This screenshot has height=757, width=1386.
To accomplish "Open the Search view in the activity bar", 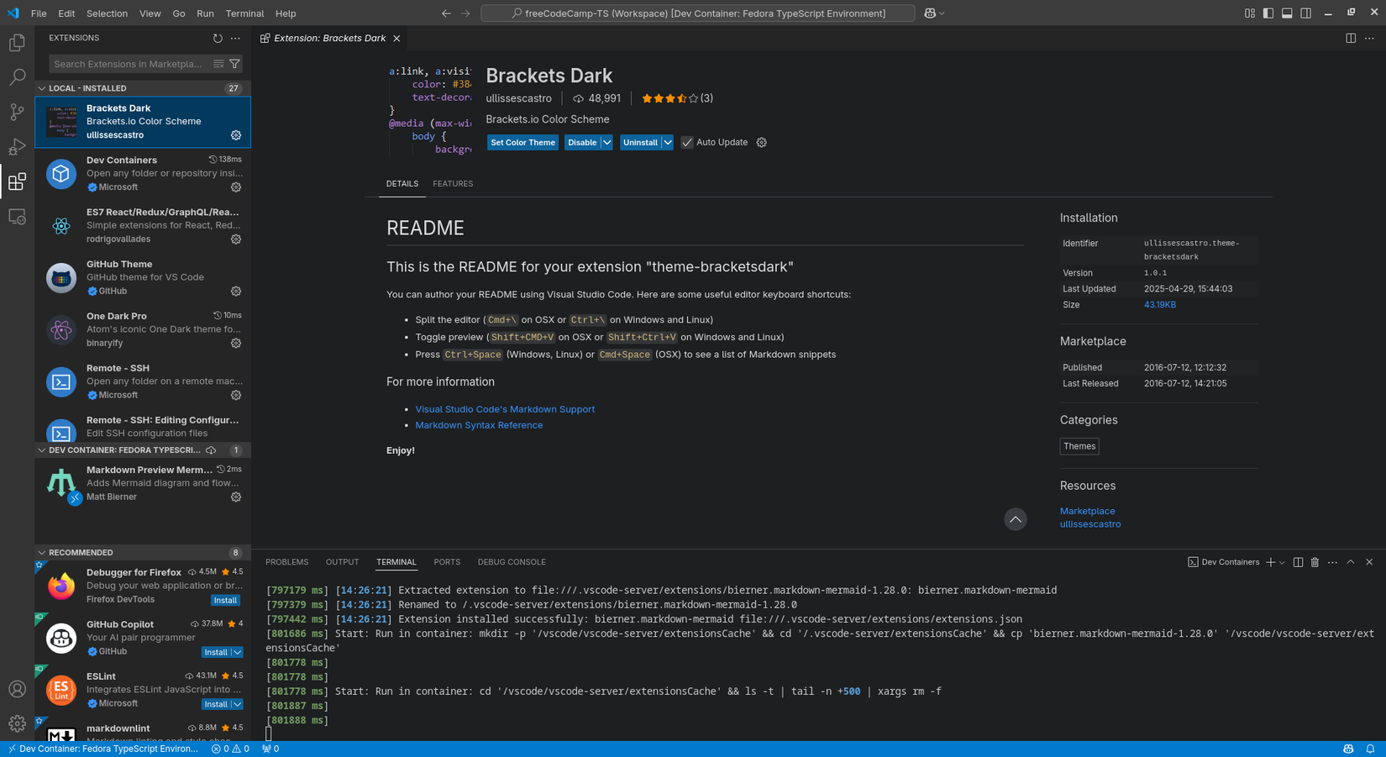I will (17, 76).
